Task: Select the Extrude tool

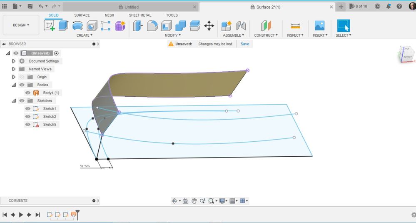Action: click(x=63, y=26)
